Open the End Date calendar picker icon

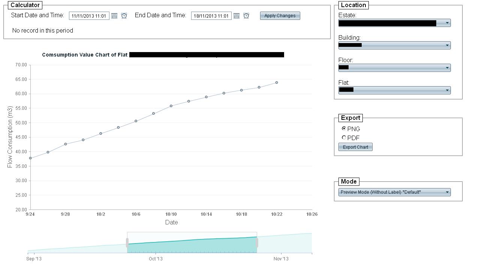point(237,16)
